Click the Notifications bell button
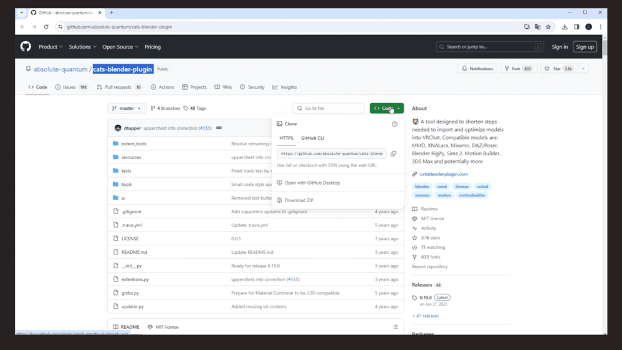The image size is (622, 350). (x=477, y=69)
